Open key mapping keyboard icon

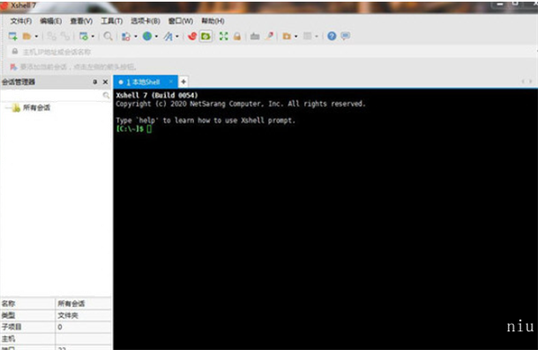[255, 36]
